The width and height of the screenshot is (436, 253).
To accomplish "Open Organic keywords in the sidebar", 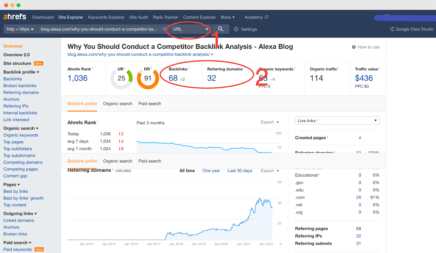I will (21, 135).
